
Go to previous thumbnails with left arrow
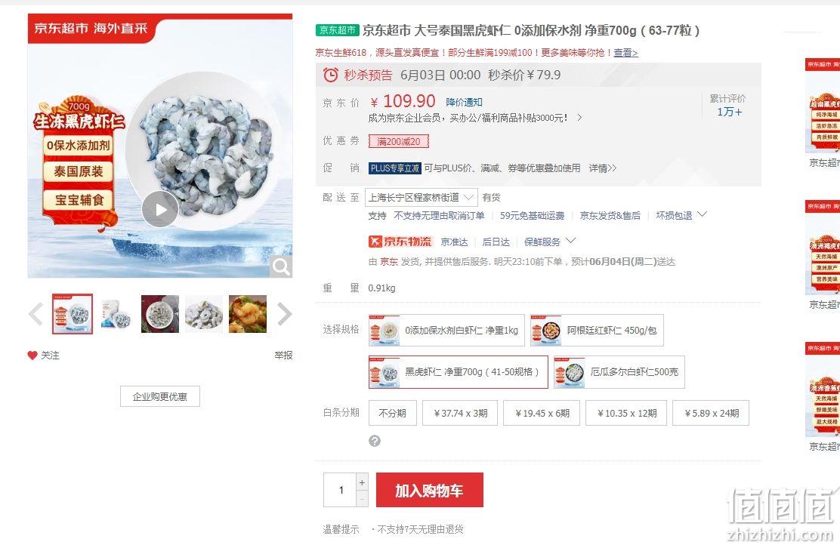click(x=36, y=314)
